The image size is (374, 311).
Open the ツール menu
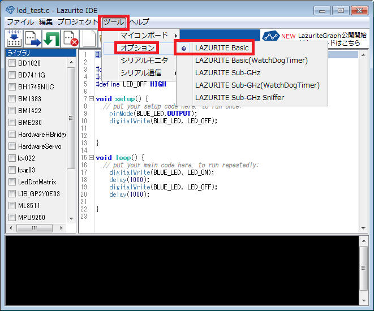[x=114, y=23]
